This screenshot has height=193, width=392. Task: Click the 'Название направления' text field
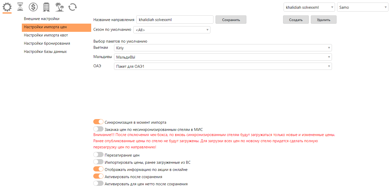pyautogui.click(x=175, y=20)
